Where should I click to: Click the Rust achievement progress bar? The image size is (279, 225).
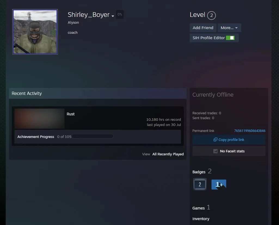(x=93, y=136)
